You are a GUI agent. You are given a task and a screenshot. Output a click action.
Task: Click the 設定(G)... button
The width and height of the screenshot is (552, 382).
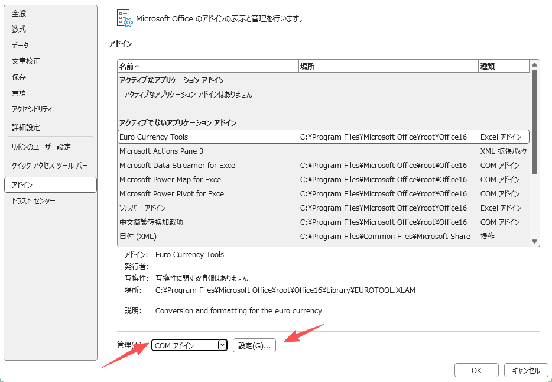coord(254,345)
